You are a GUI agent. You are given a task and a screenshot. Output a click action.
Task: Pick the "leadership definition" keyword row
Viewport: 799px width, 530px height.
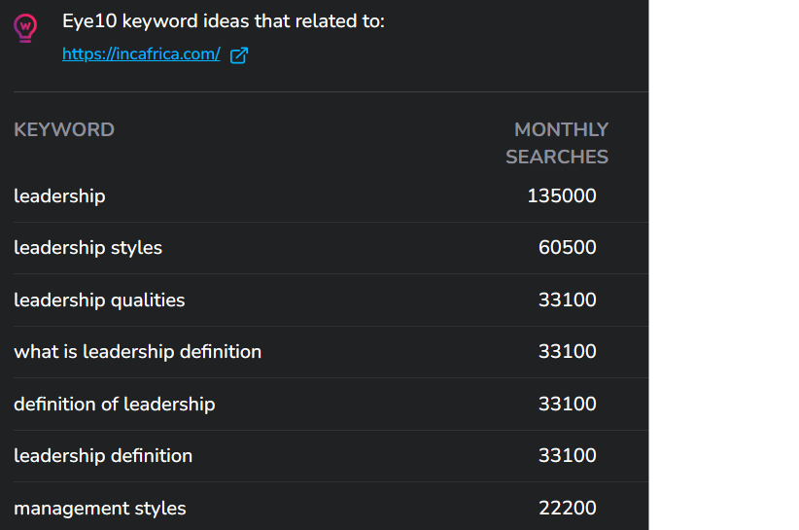103,456
